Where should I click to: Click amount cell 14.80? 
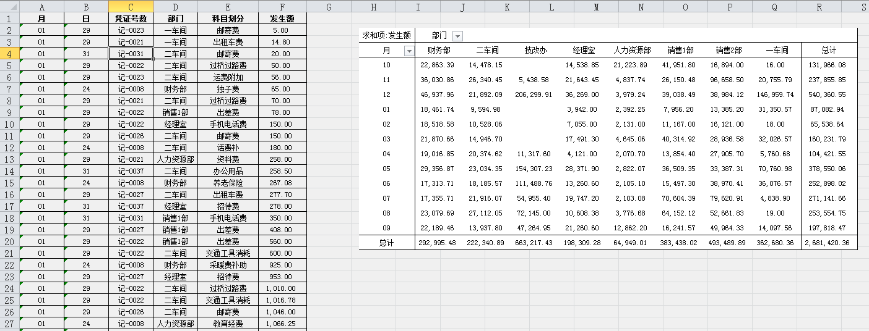pyautogui.click(x=282, y=42)
